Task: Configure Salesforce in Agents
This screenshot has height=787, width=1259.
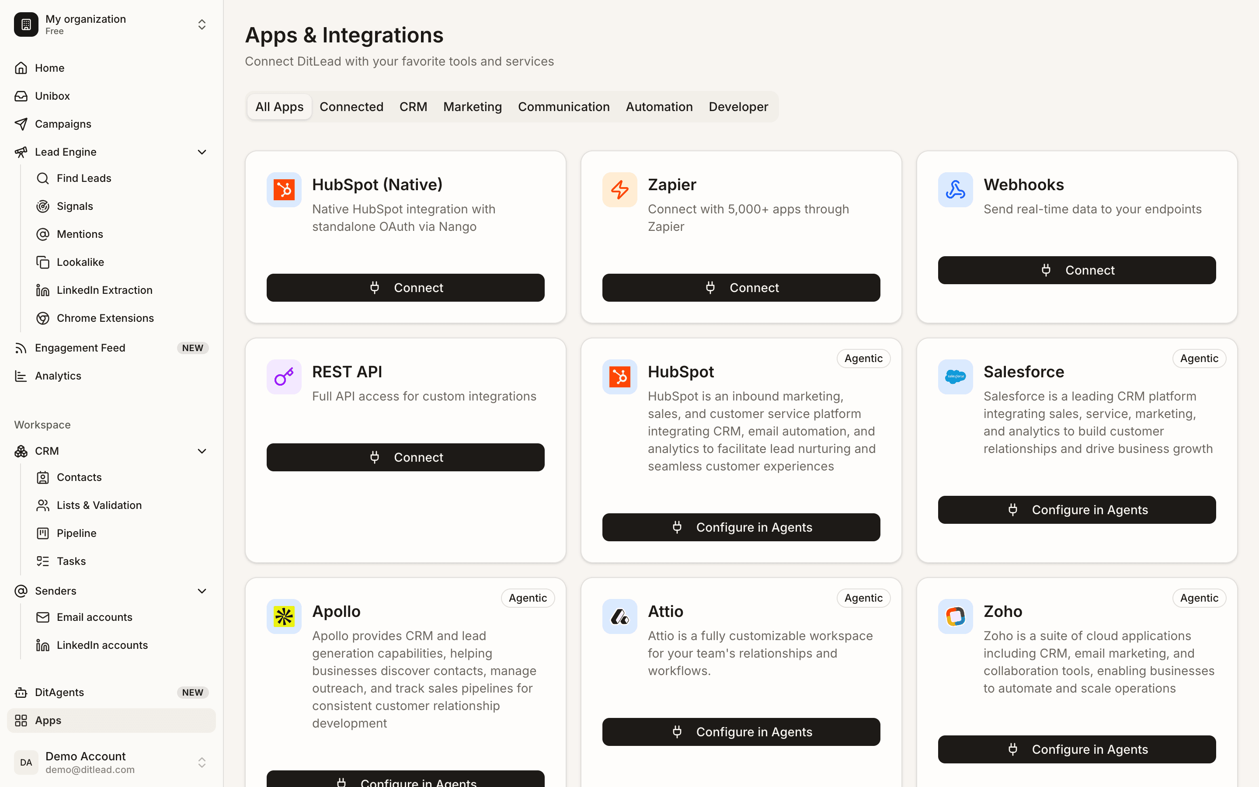Action: 1076,510
